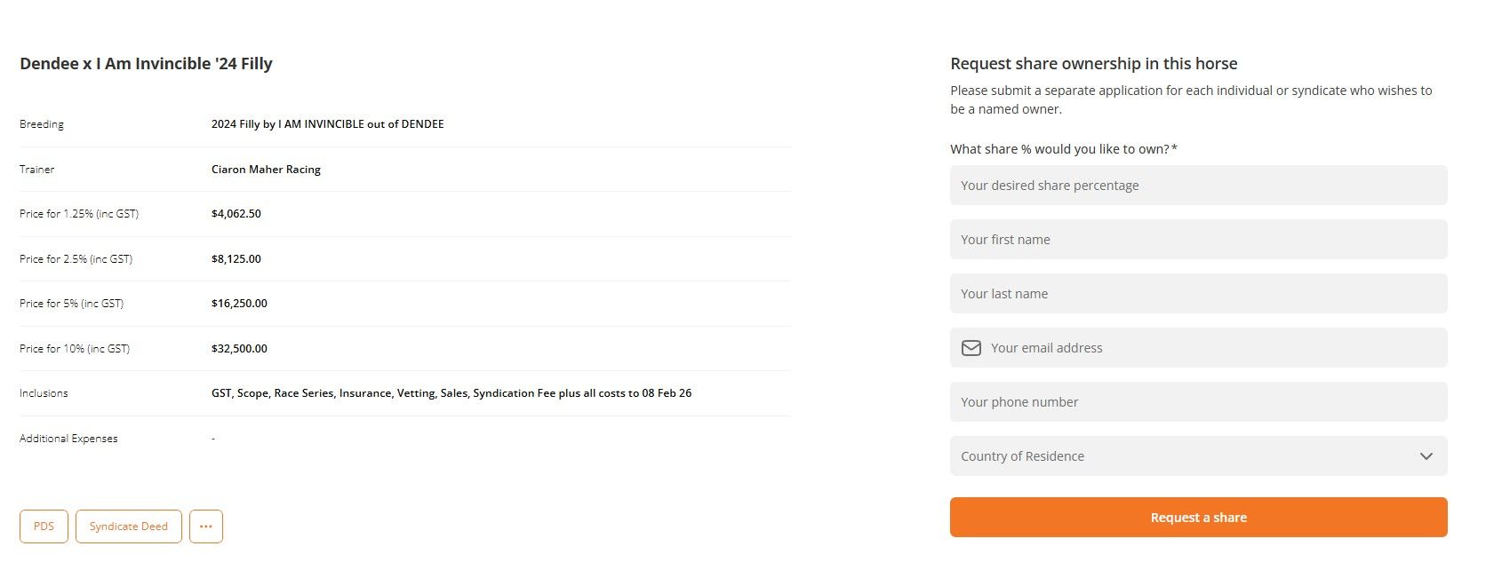Select the last name input field
Image resolution: width=1502 pixels, height=570 pixels.
[x=1197, y=294]
